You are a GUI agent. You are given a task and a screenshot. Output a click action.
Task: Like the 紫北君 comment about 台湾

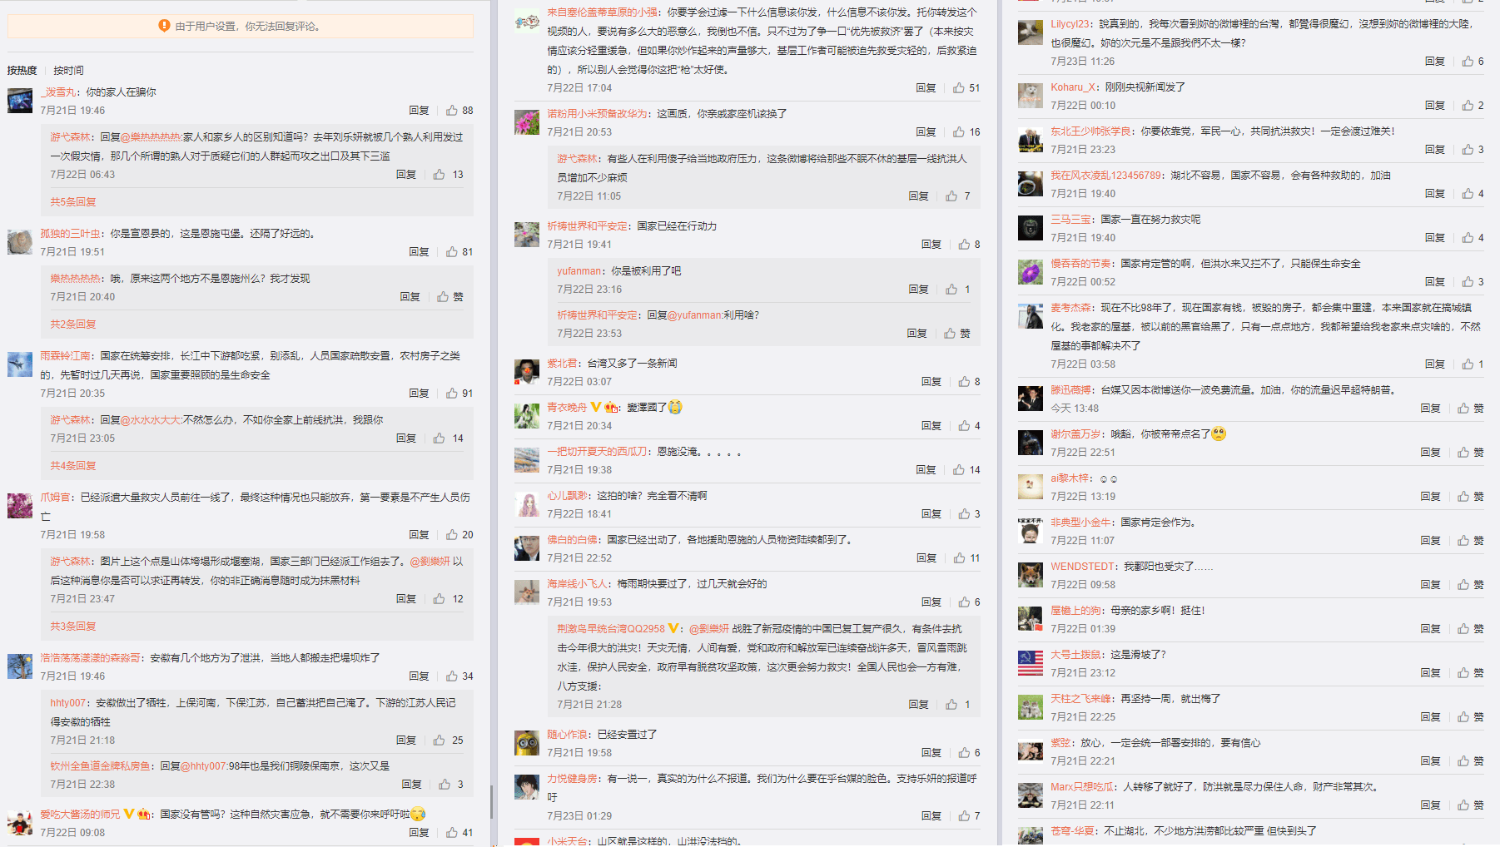964,381
